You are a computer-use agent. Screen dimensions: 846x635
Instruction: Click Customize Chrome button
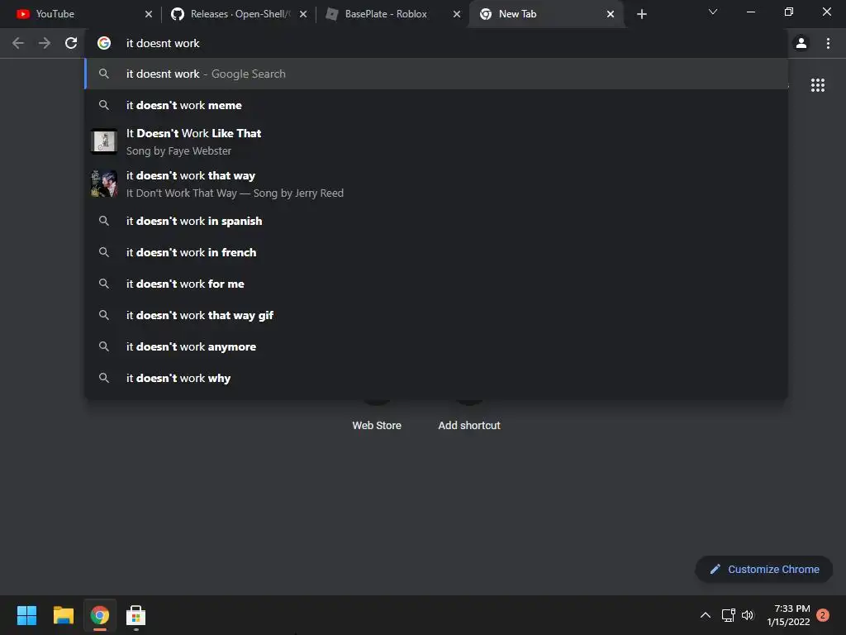[x=763, y=569]
